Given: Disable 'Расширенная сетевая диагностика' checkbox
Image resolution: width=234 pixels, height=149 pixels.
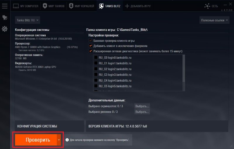Looking at the screenshot, I should coord(90,51).
